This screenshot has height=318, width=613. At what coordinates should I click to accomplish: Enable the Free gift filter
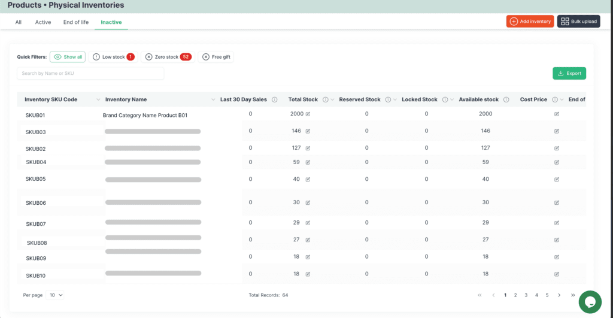pos(216,57)
